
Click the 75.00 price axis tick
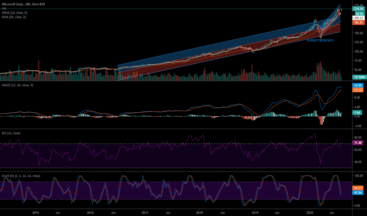click(x=358, y=61)
